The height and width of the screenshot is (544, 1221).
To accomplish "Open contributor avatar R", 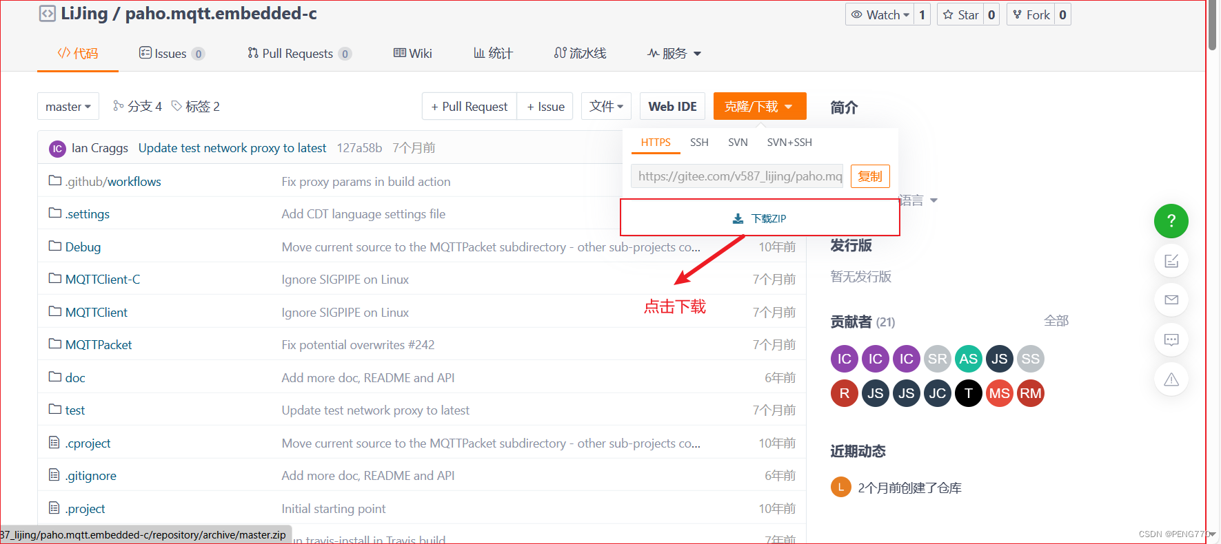I will pyautogui.click(x=844, y=393).
